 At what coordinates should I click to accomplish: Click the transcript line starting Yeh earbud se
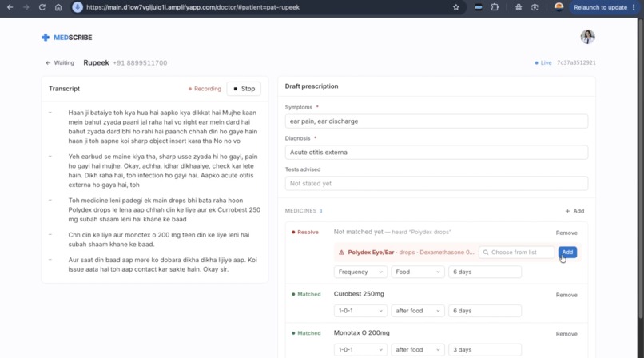point(163,171)
